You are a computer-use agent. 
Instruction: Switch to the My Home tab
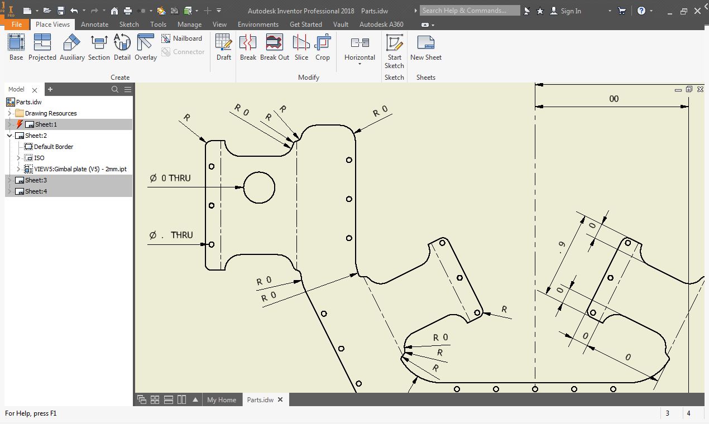(x=222, y=399)
